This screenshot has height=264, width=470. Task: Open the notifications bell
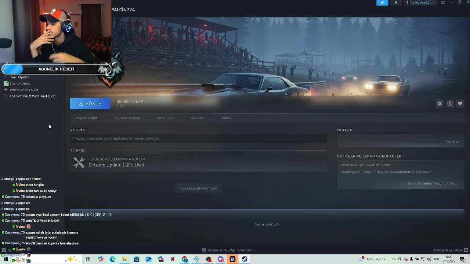click(396, 3)
